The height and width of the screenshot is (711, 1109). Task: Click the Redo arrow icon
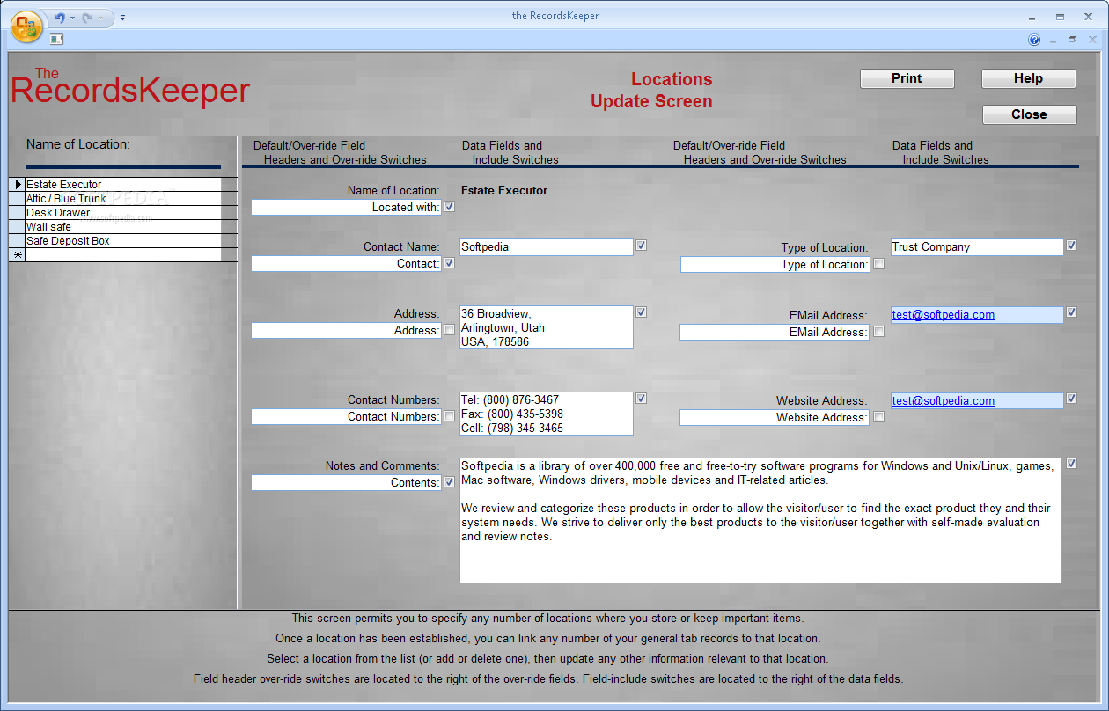[87, 17]
